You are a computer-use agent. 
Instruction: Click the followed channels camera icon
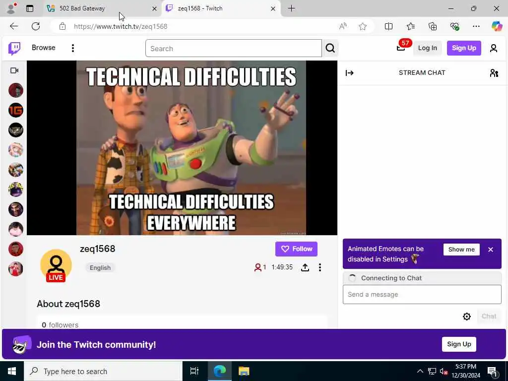click(14, 70)
